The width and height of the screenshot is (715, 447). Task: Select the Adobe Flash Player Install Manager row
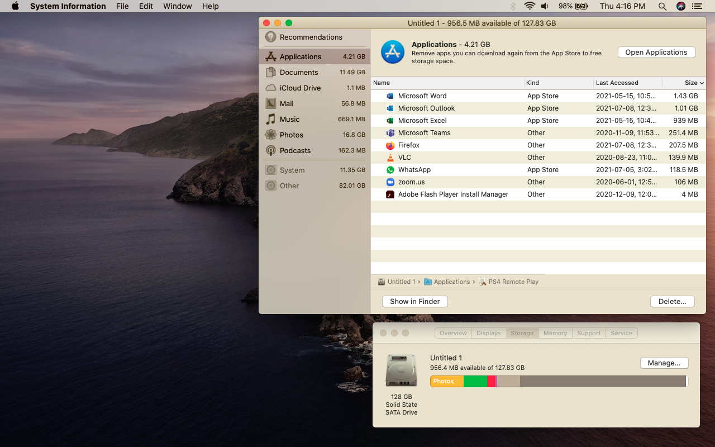point(453,194)
